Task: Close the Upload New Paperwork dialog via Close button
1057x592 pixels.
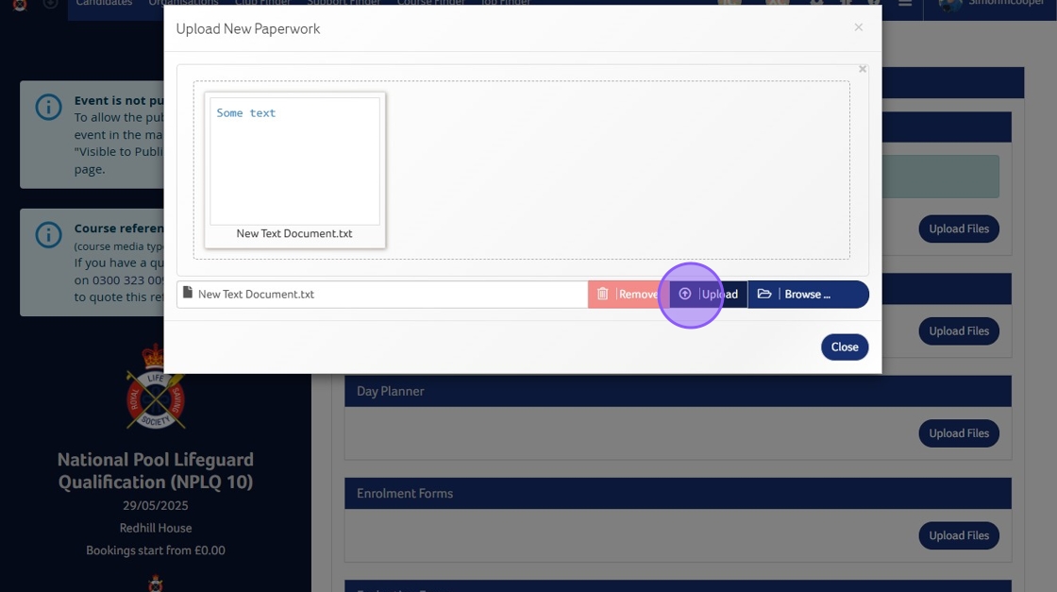Action: pyautogui.click(x=844, y=347)
